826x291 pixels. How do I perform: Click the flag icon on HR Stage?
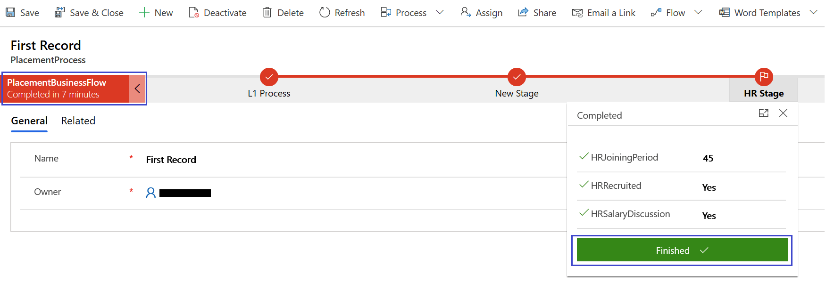(764, 77)
